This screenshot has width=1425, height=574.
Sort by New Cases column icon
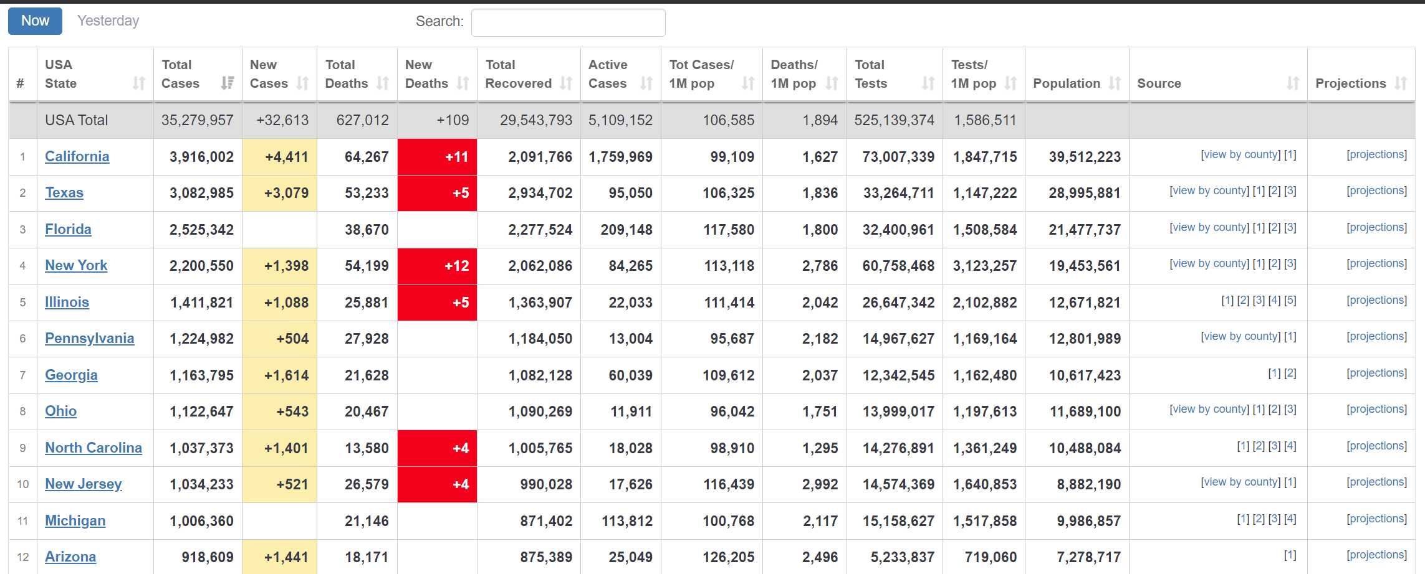(302, 83)
